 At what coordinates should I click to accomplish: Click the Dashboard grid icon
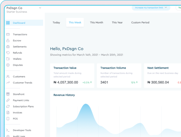(x=8, y=23)
